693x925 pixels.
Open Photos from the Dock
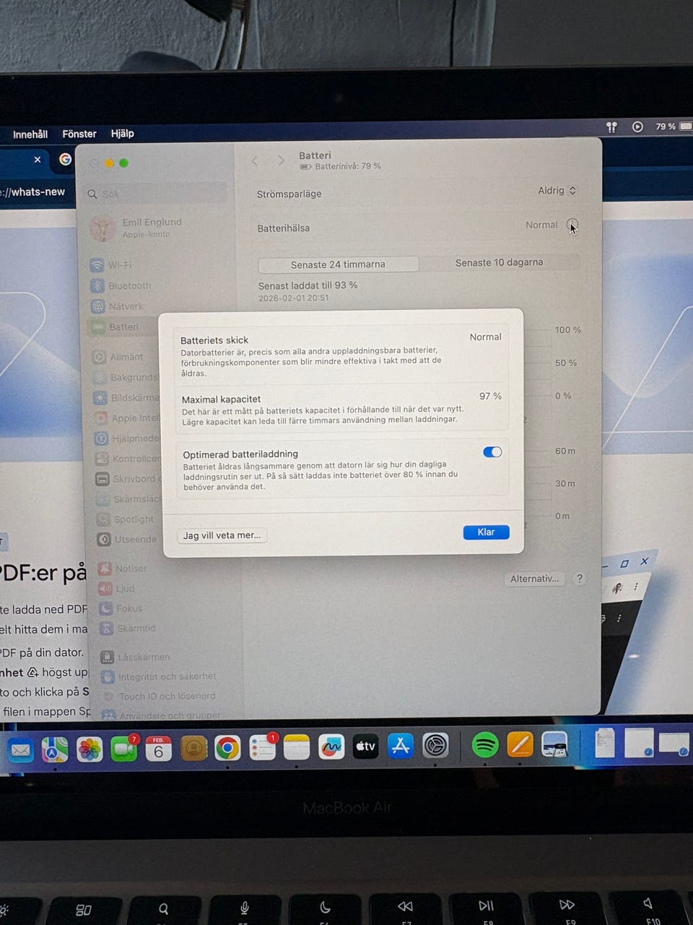point(90,749)
